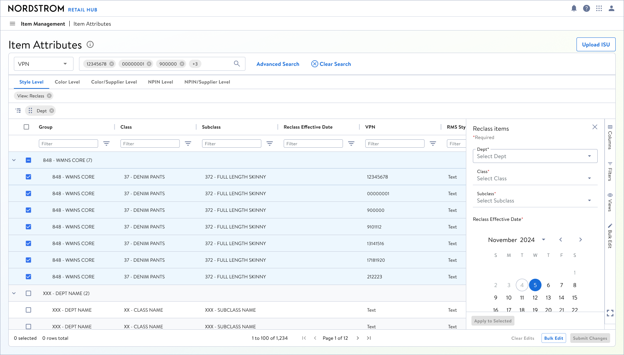This screenshot has height=355, width=624.
Task: Remove the Dept grouping chip
Action: click(52, 111)
